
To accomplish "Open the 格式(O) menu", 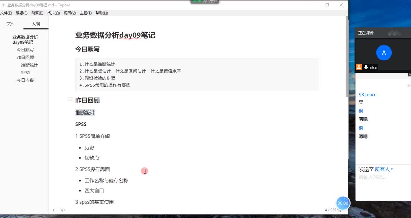I will (x=53, y=13).
